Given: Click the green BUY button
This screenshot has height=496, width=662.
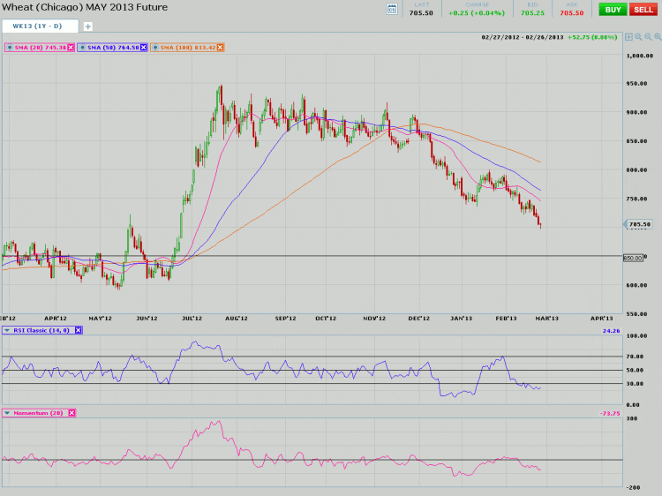Looking at the screenshot, I should pos(612,9).
